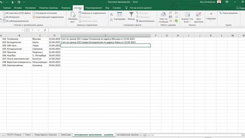Image resolution: width=245 pixels, height=138 pixels.
Task: Click the Consolidate icon in data tools
Action: [x=176, y=13]
